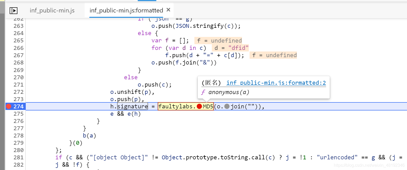Viewport: 407px width, 170px height.
Task: Click line number 270 in the gutter
Action: coord(18,77)
